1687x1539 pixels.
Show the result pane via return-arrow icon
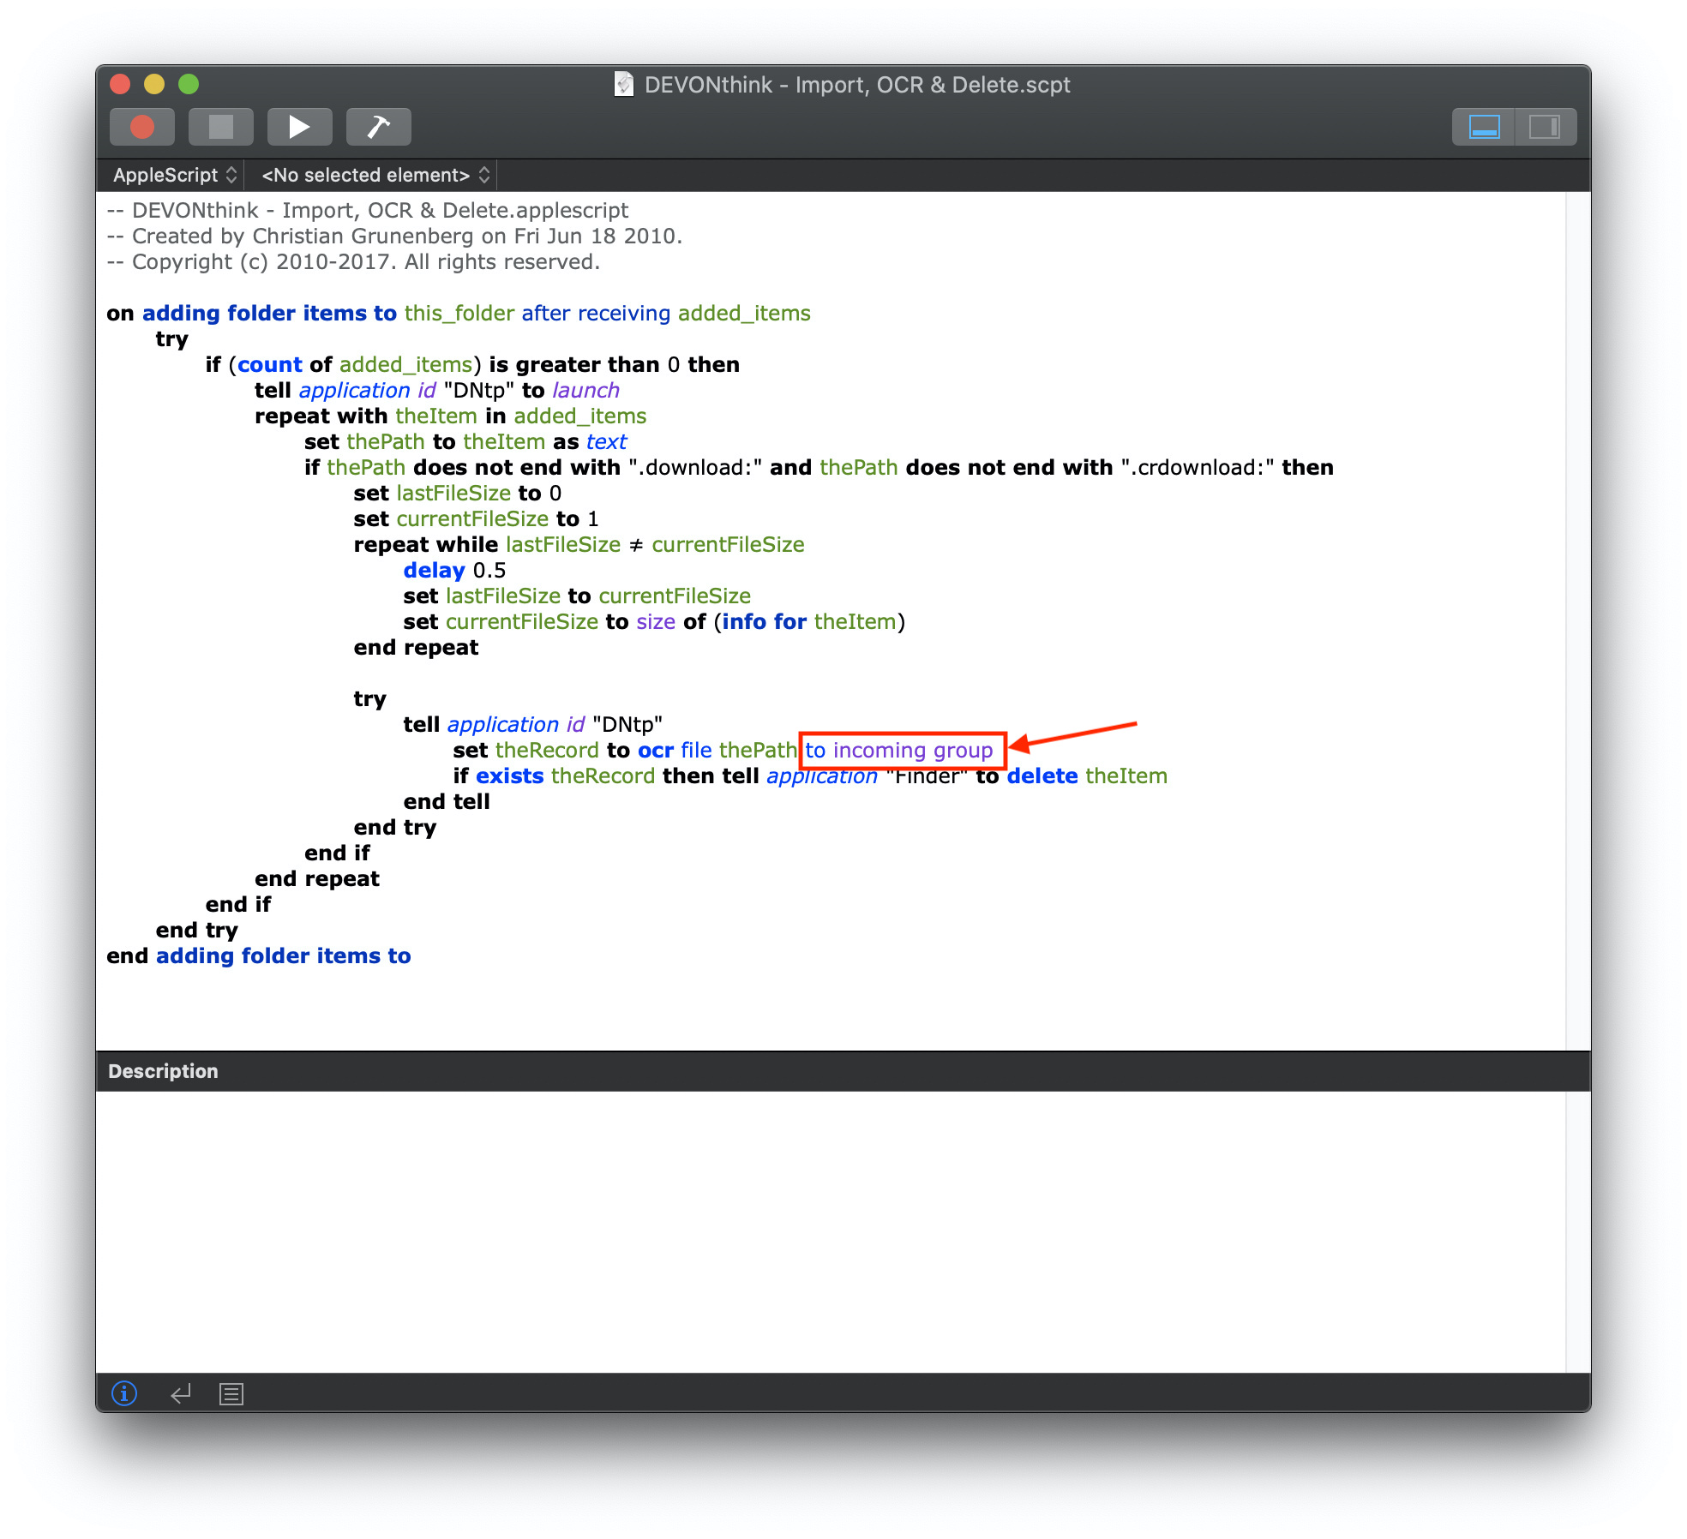(180, 1394)
